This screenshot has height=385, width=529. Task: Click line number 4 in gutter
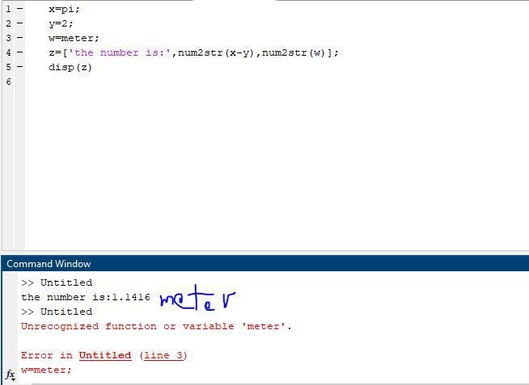coord(8,52)
